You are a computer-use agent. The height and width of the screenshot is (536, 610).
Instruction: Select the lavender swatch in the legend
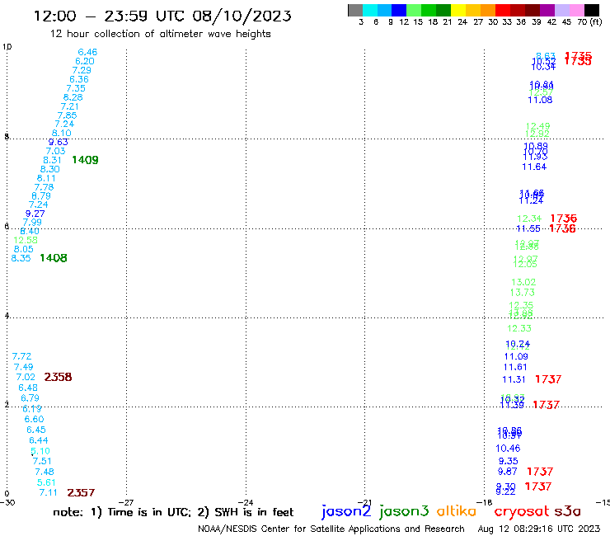[561, 10]
